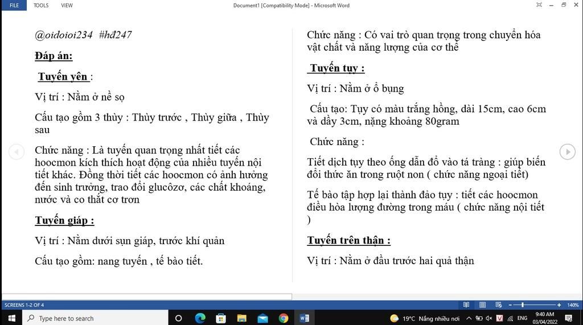The image size is (583, 325).
Task: Restore down the Word window
Action: (564, 5)
